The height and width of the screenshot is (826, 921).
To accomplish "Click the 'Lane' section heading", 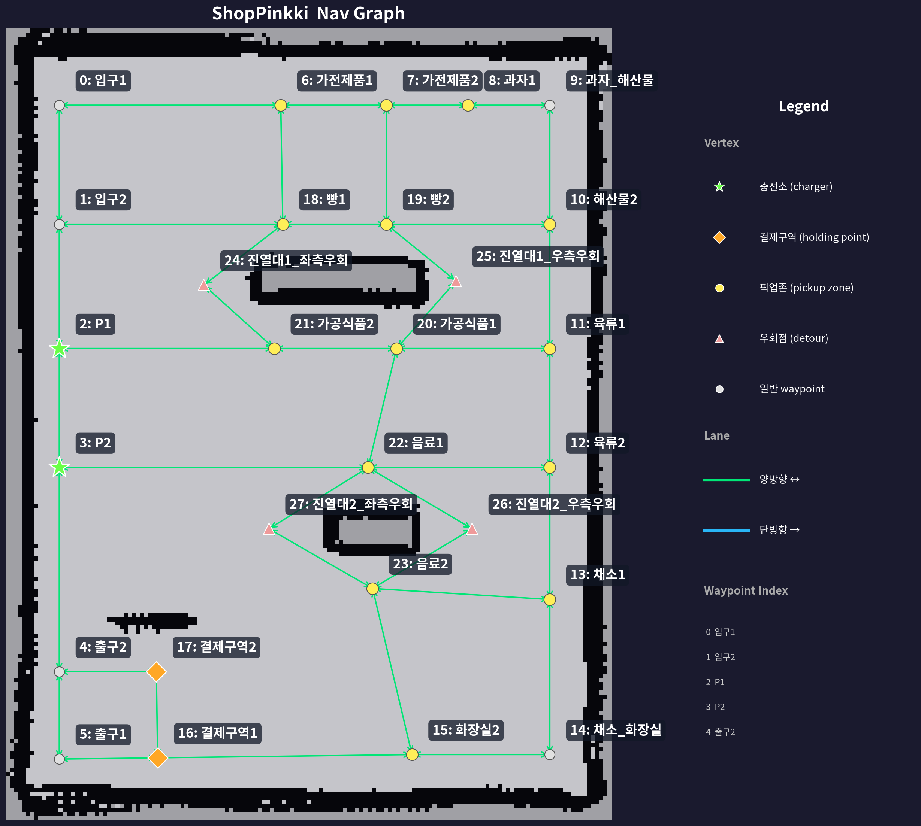I will coord(717,436).
